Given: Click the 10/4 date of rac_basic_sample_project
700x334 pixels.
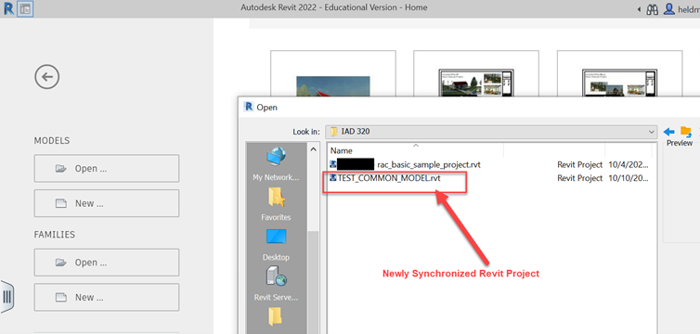Looking at the screenshot, I should point(629,164).
